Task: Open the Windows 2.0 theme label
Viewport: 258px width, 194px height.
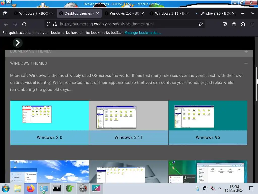Action: pyautogui.click(x=50, y=138)
